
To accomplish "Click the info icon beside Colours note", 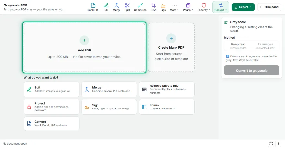I will click(227, 56).
